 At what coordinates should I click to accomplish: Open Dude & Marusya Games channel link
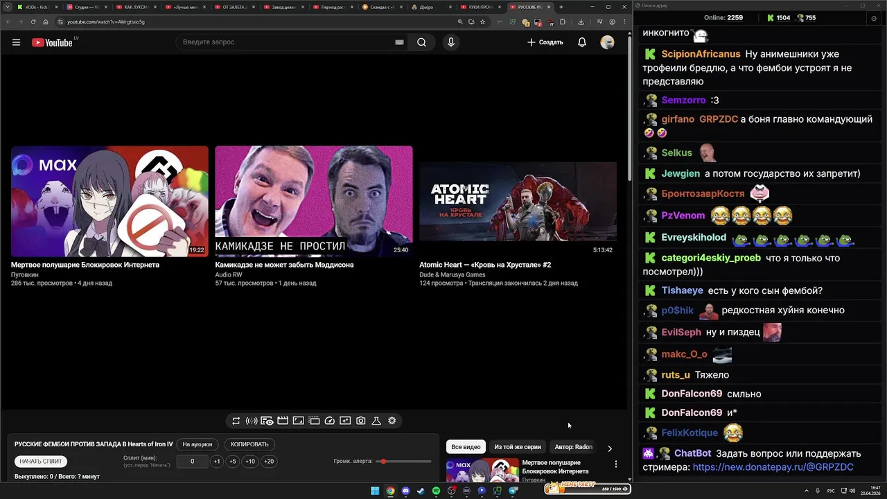pyautogui.click(x=452, y=274)
